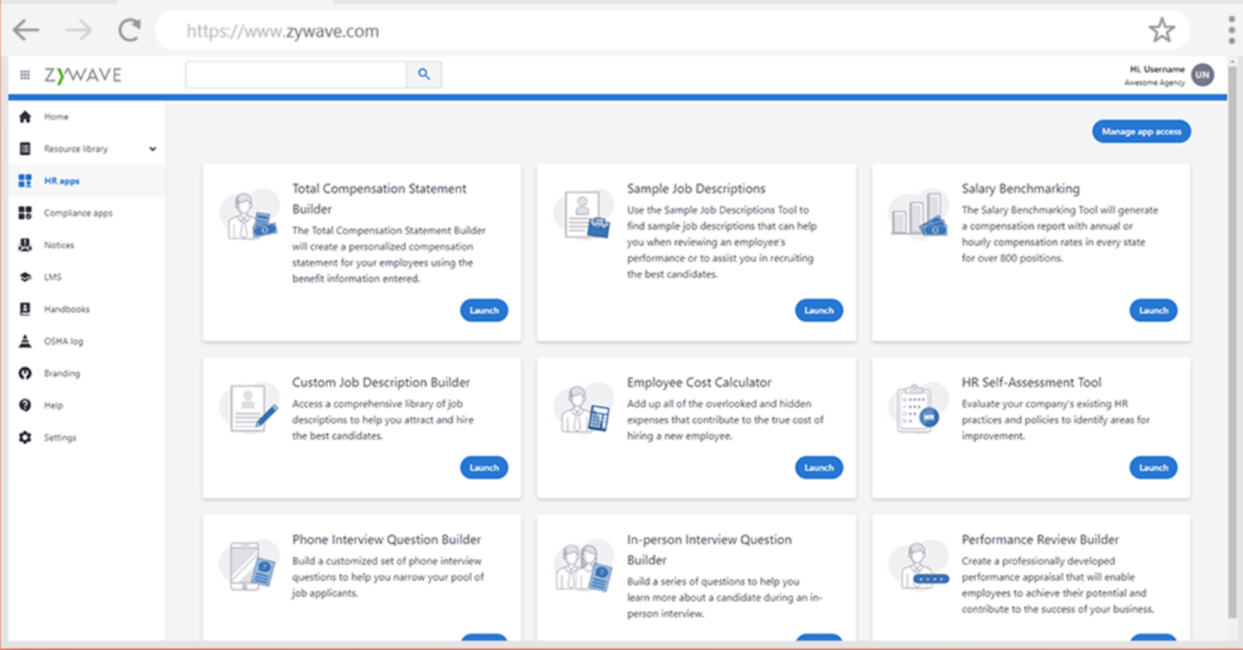
Task: Open the Branding section
Action: 59,372
